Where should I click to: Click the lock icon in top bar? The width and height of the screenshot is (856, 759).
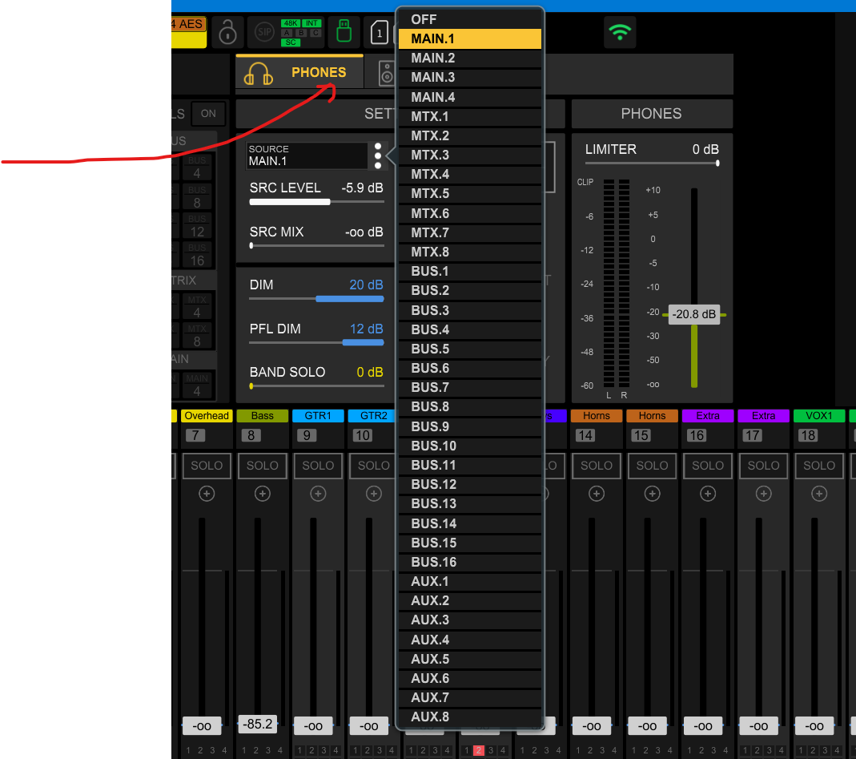point(227,32)
